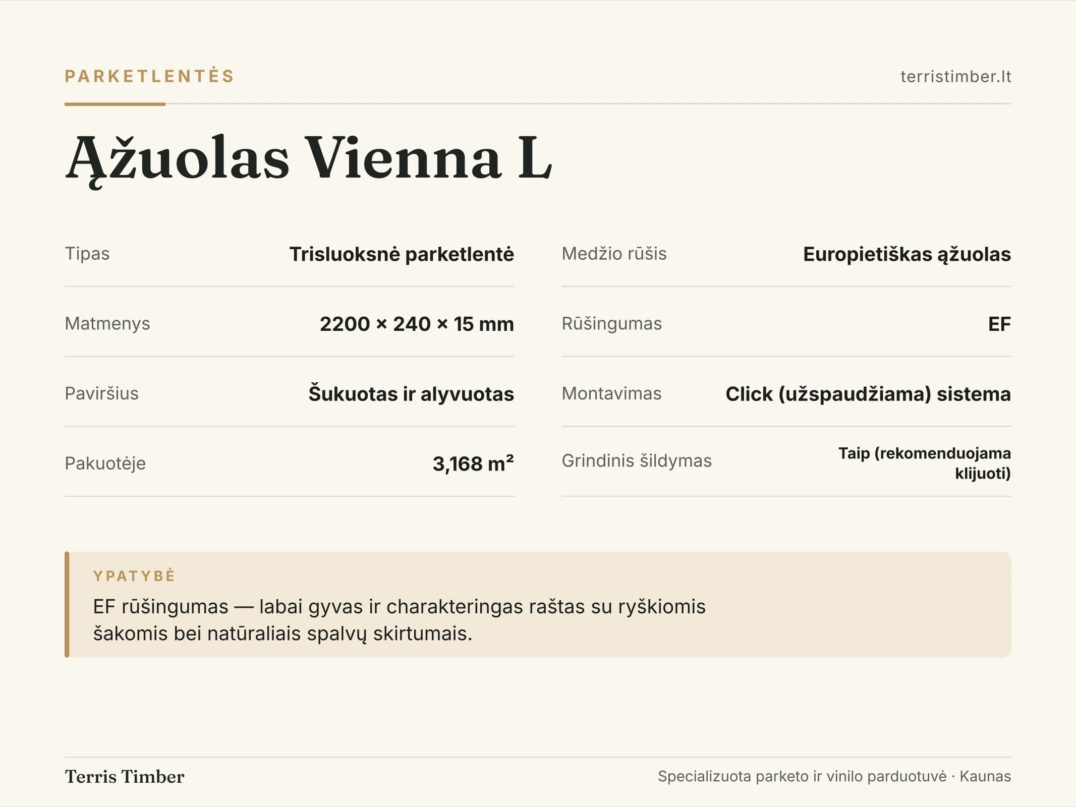Image resolution: width=1076 pixels, height=807 pixels.
Task: Select Click (užspaudžiama) sistema mounting value
Action: (x=868, y=394)
